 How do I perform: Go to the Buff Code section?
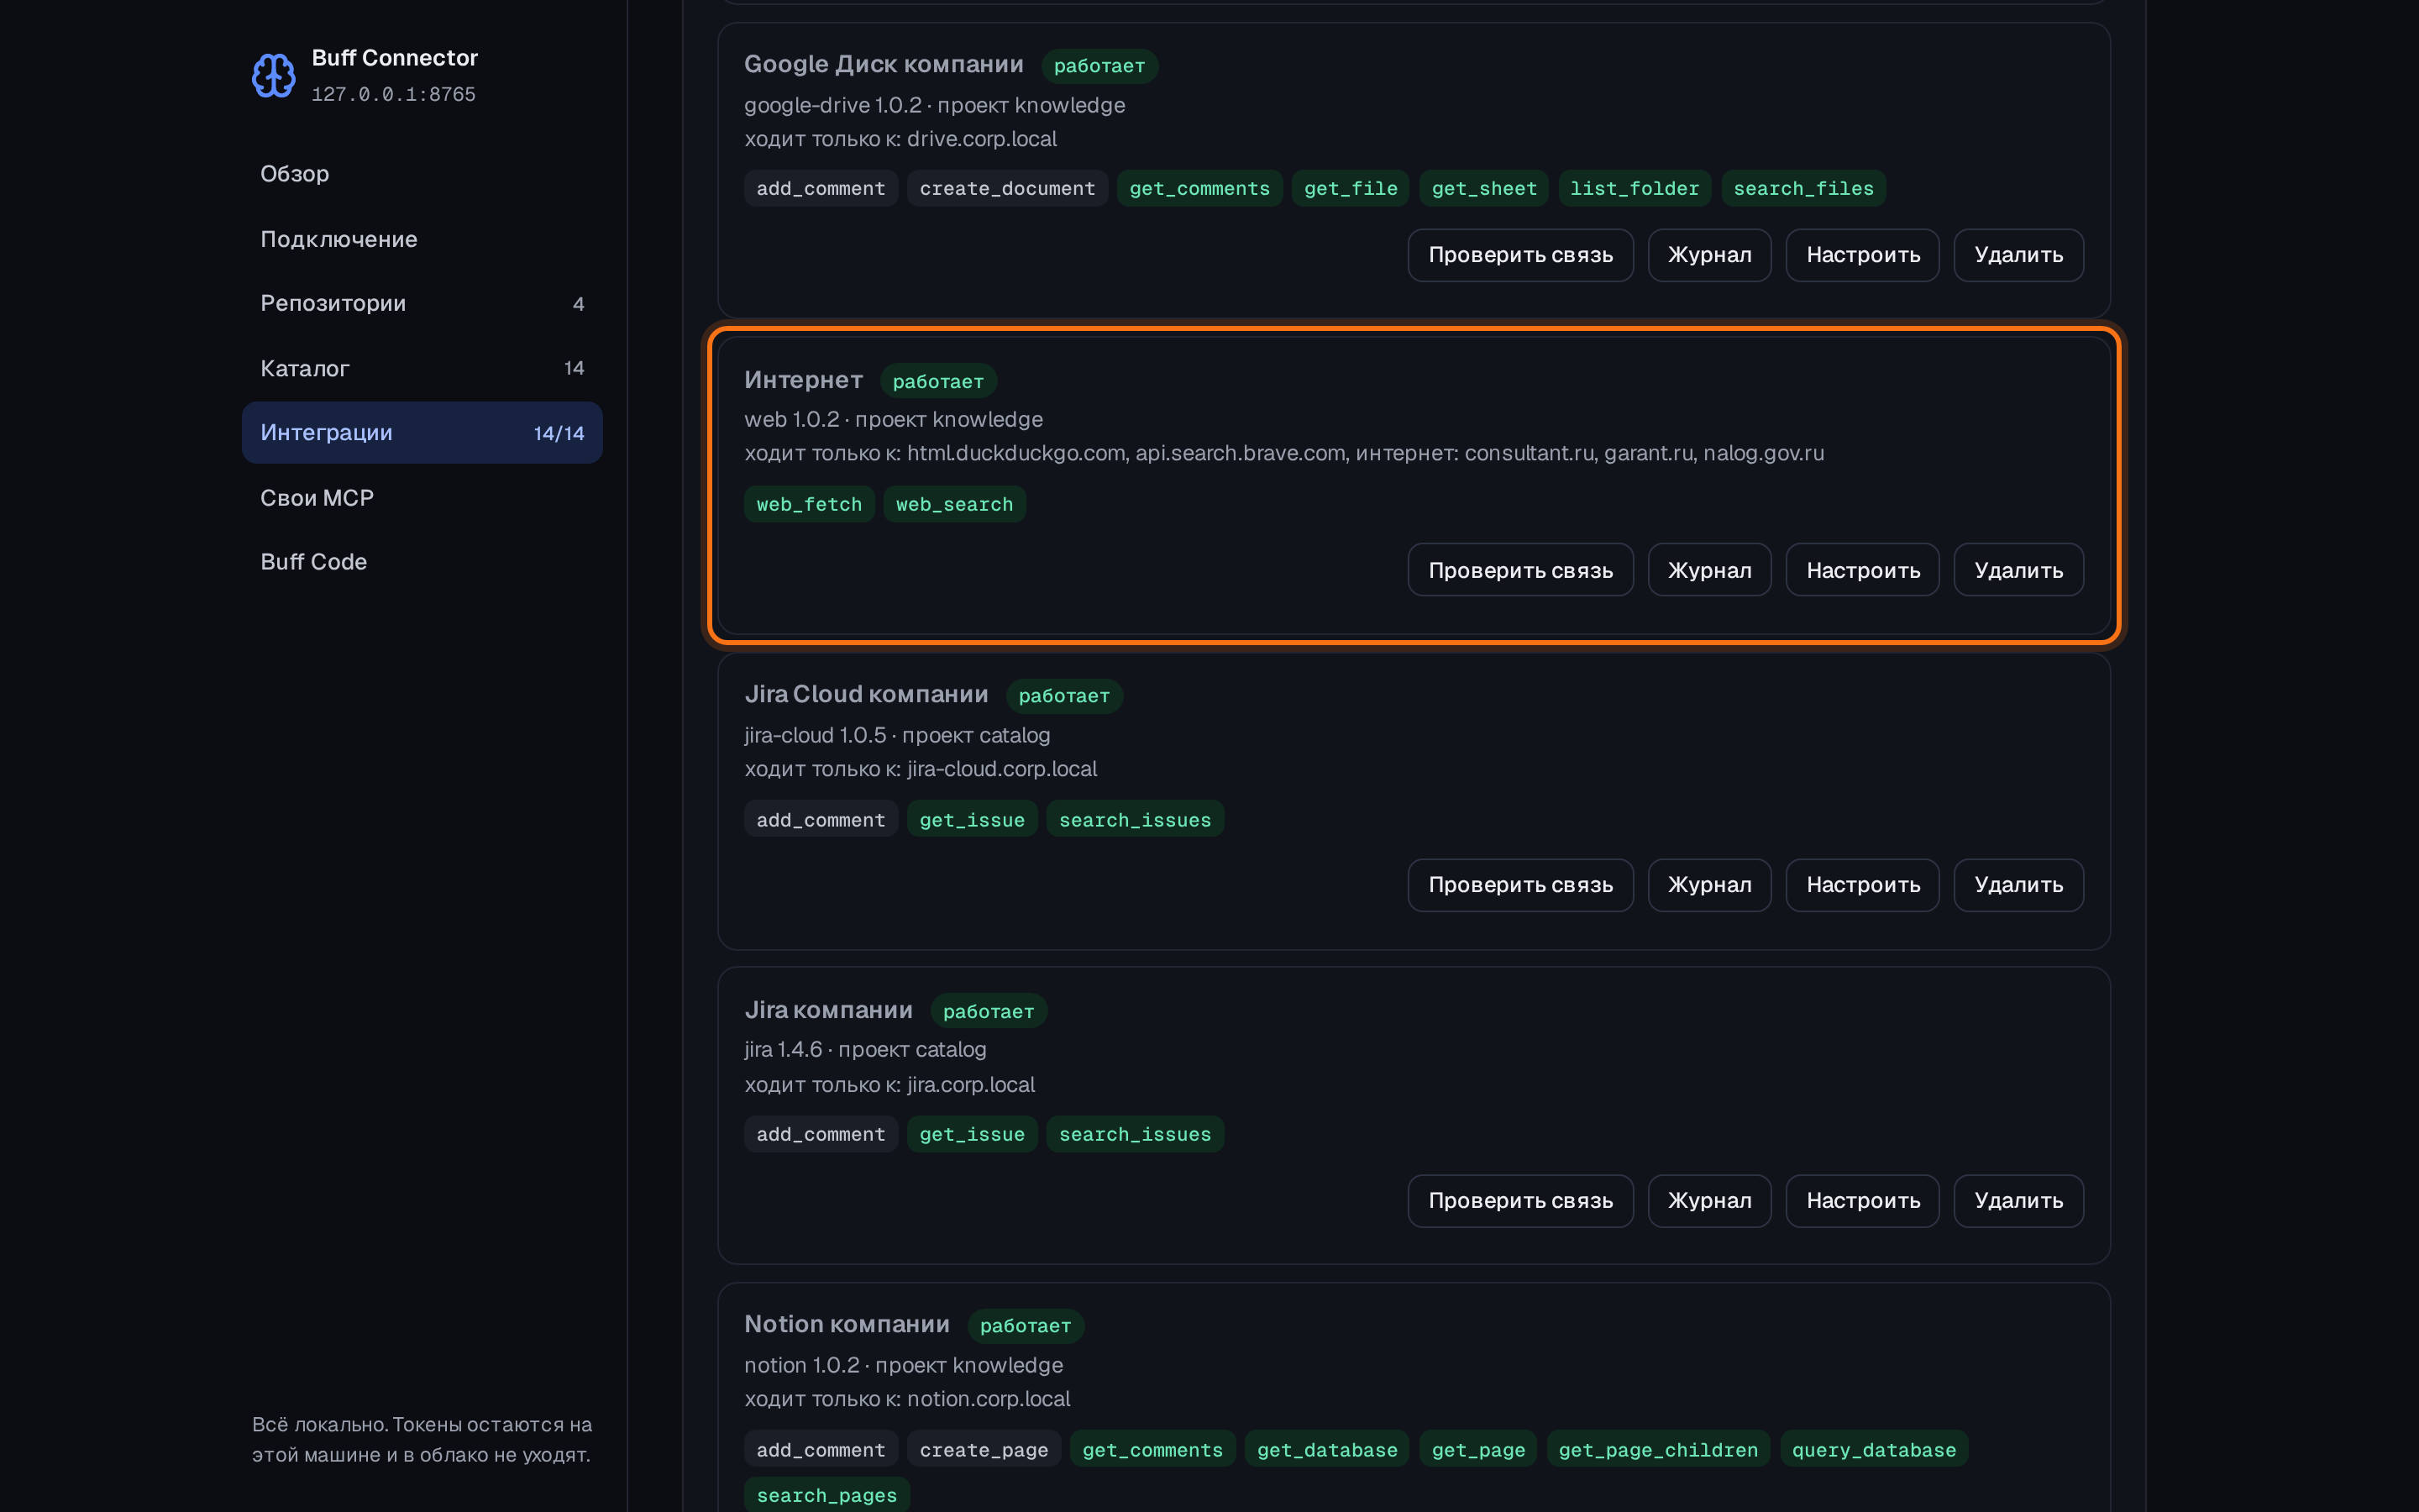tap(422, 562)
